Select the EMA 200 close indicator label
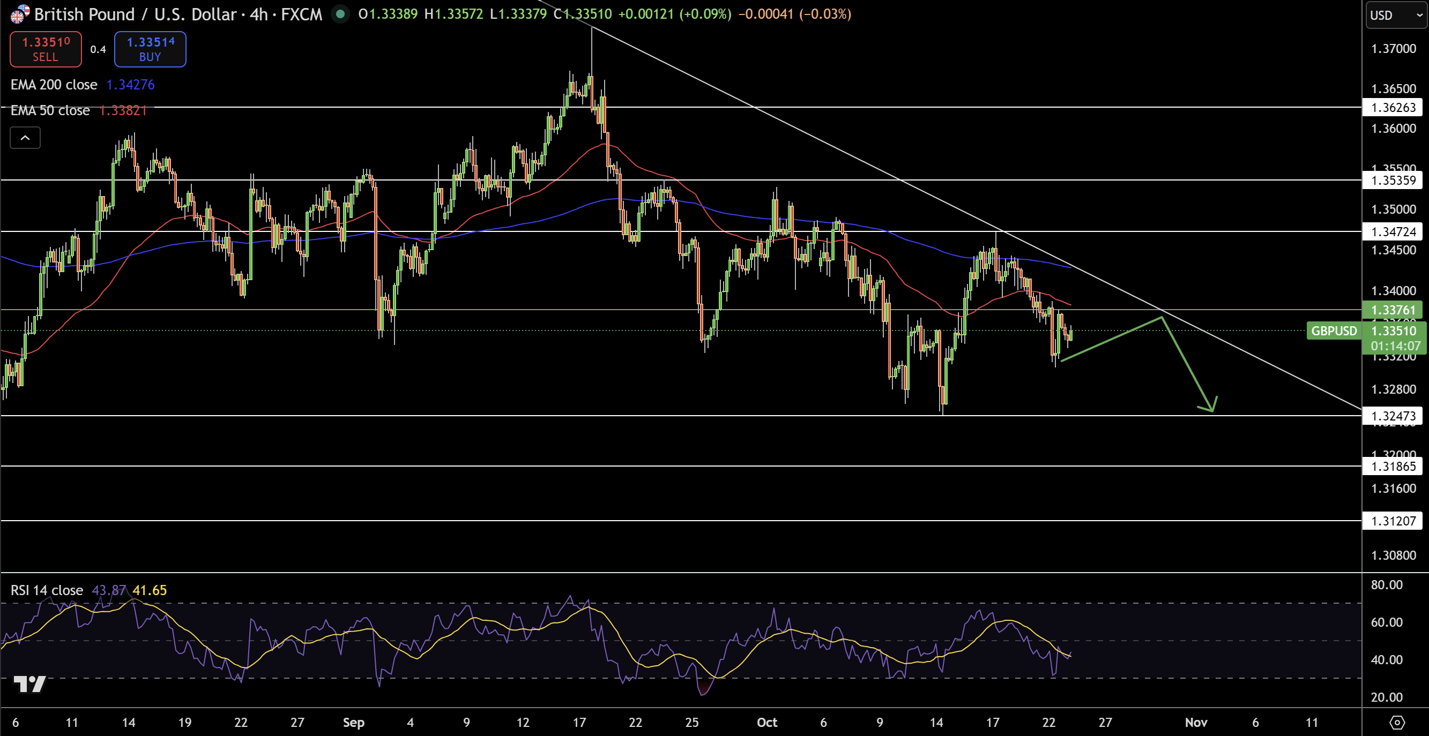This screenshot has width=1429, height=736. 54,85
